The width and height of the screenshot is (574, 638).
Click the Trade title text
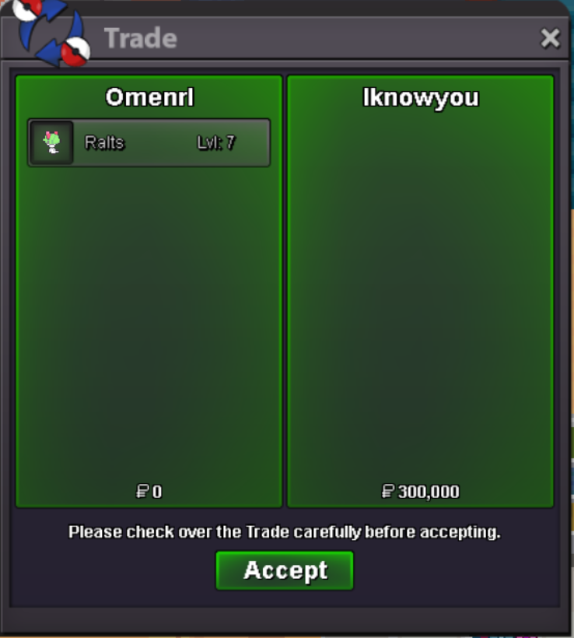[140, 38]
